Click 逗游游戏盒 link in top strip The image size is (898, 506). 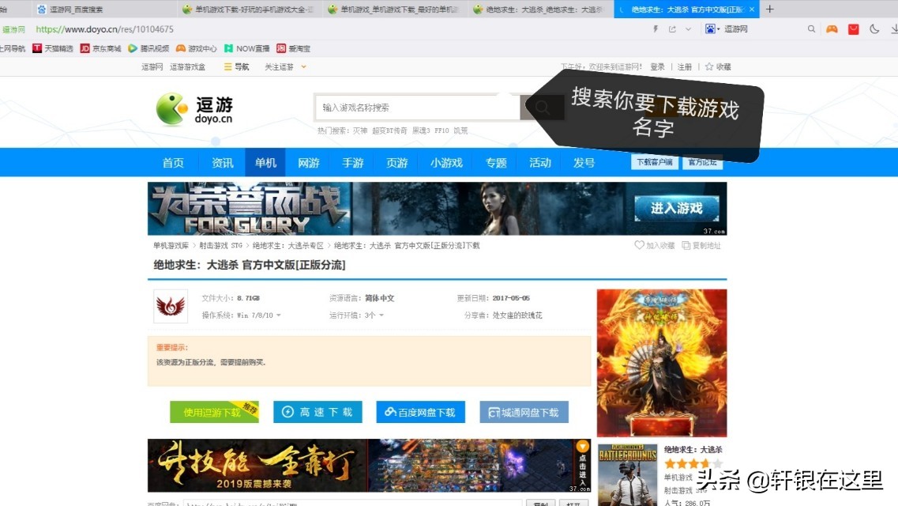coord(187,67)
